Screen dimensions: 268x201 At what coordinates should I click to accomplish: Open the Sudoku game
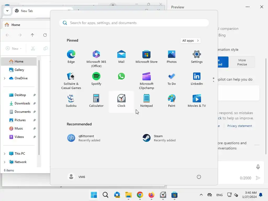(x=71, y=101)
